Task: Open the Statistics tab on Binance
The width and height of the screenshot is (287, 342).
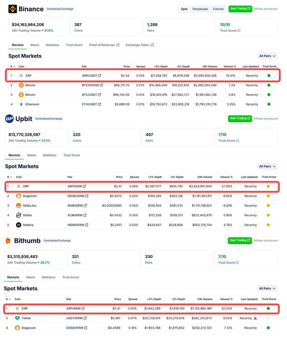Action: point(52,45)
